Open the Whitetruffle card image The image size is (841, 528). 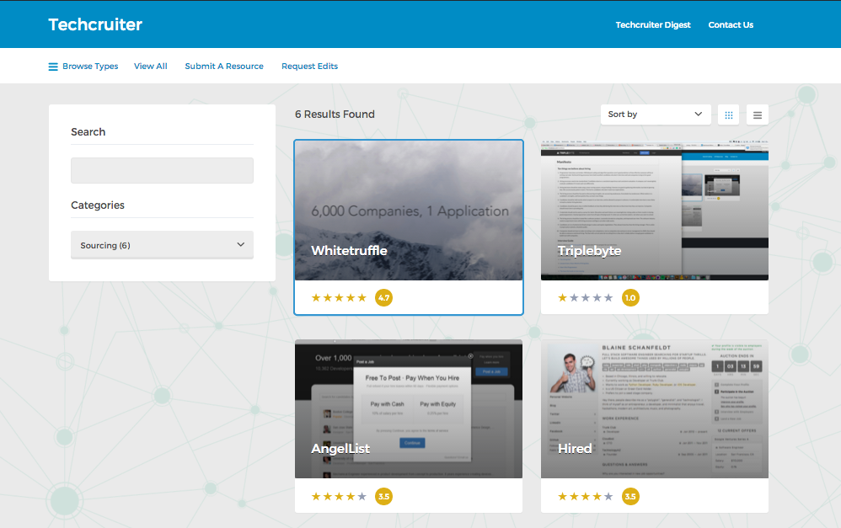click(409, 211)
